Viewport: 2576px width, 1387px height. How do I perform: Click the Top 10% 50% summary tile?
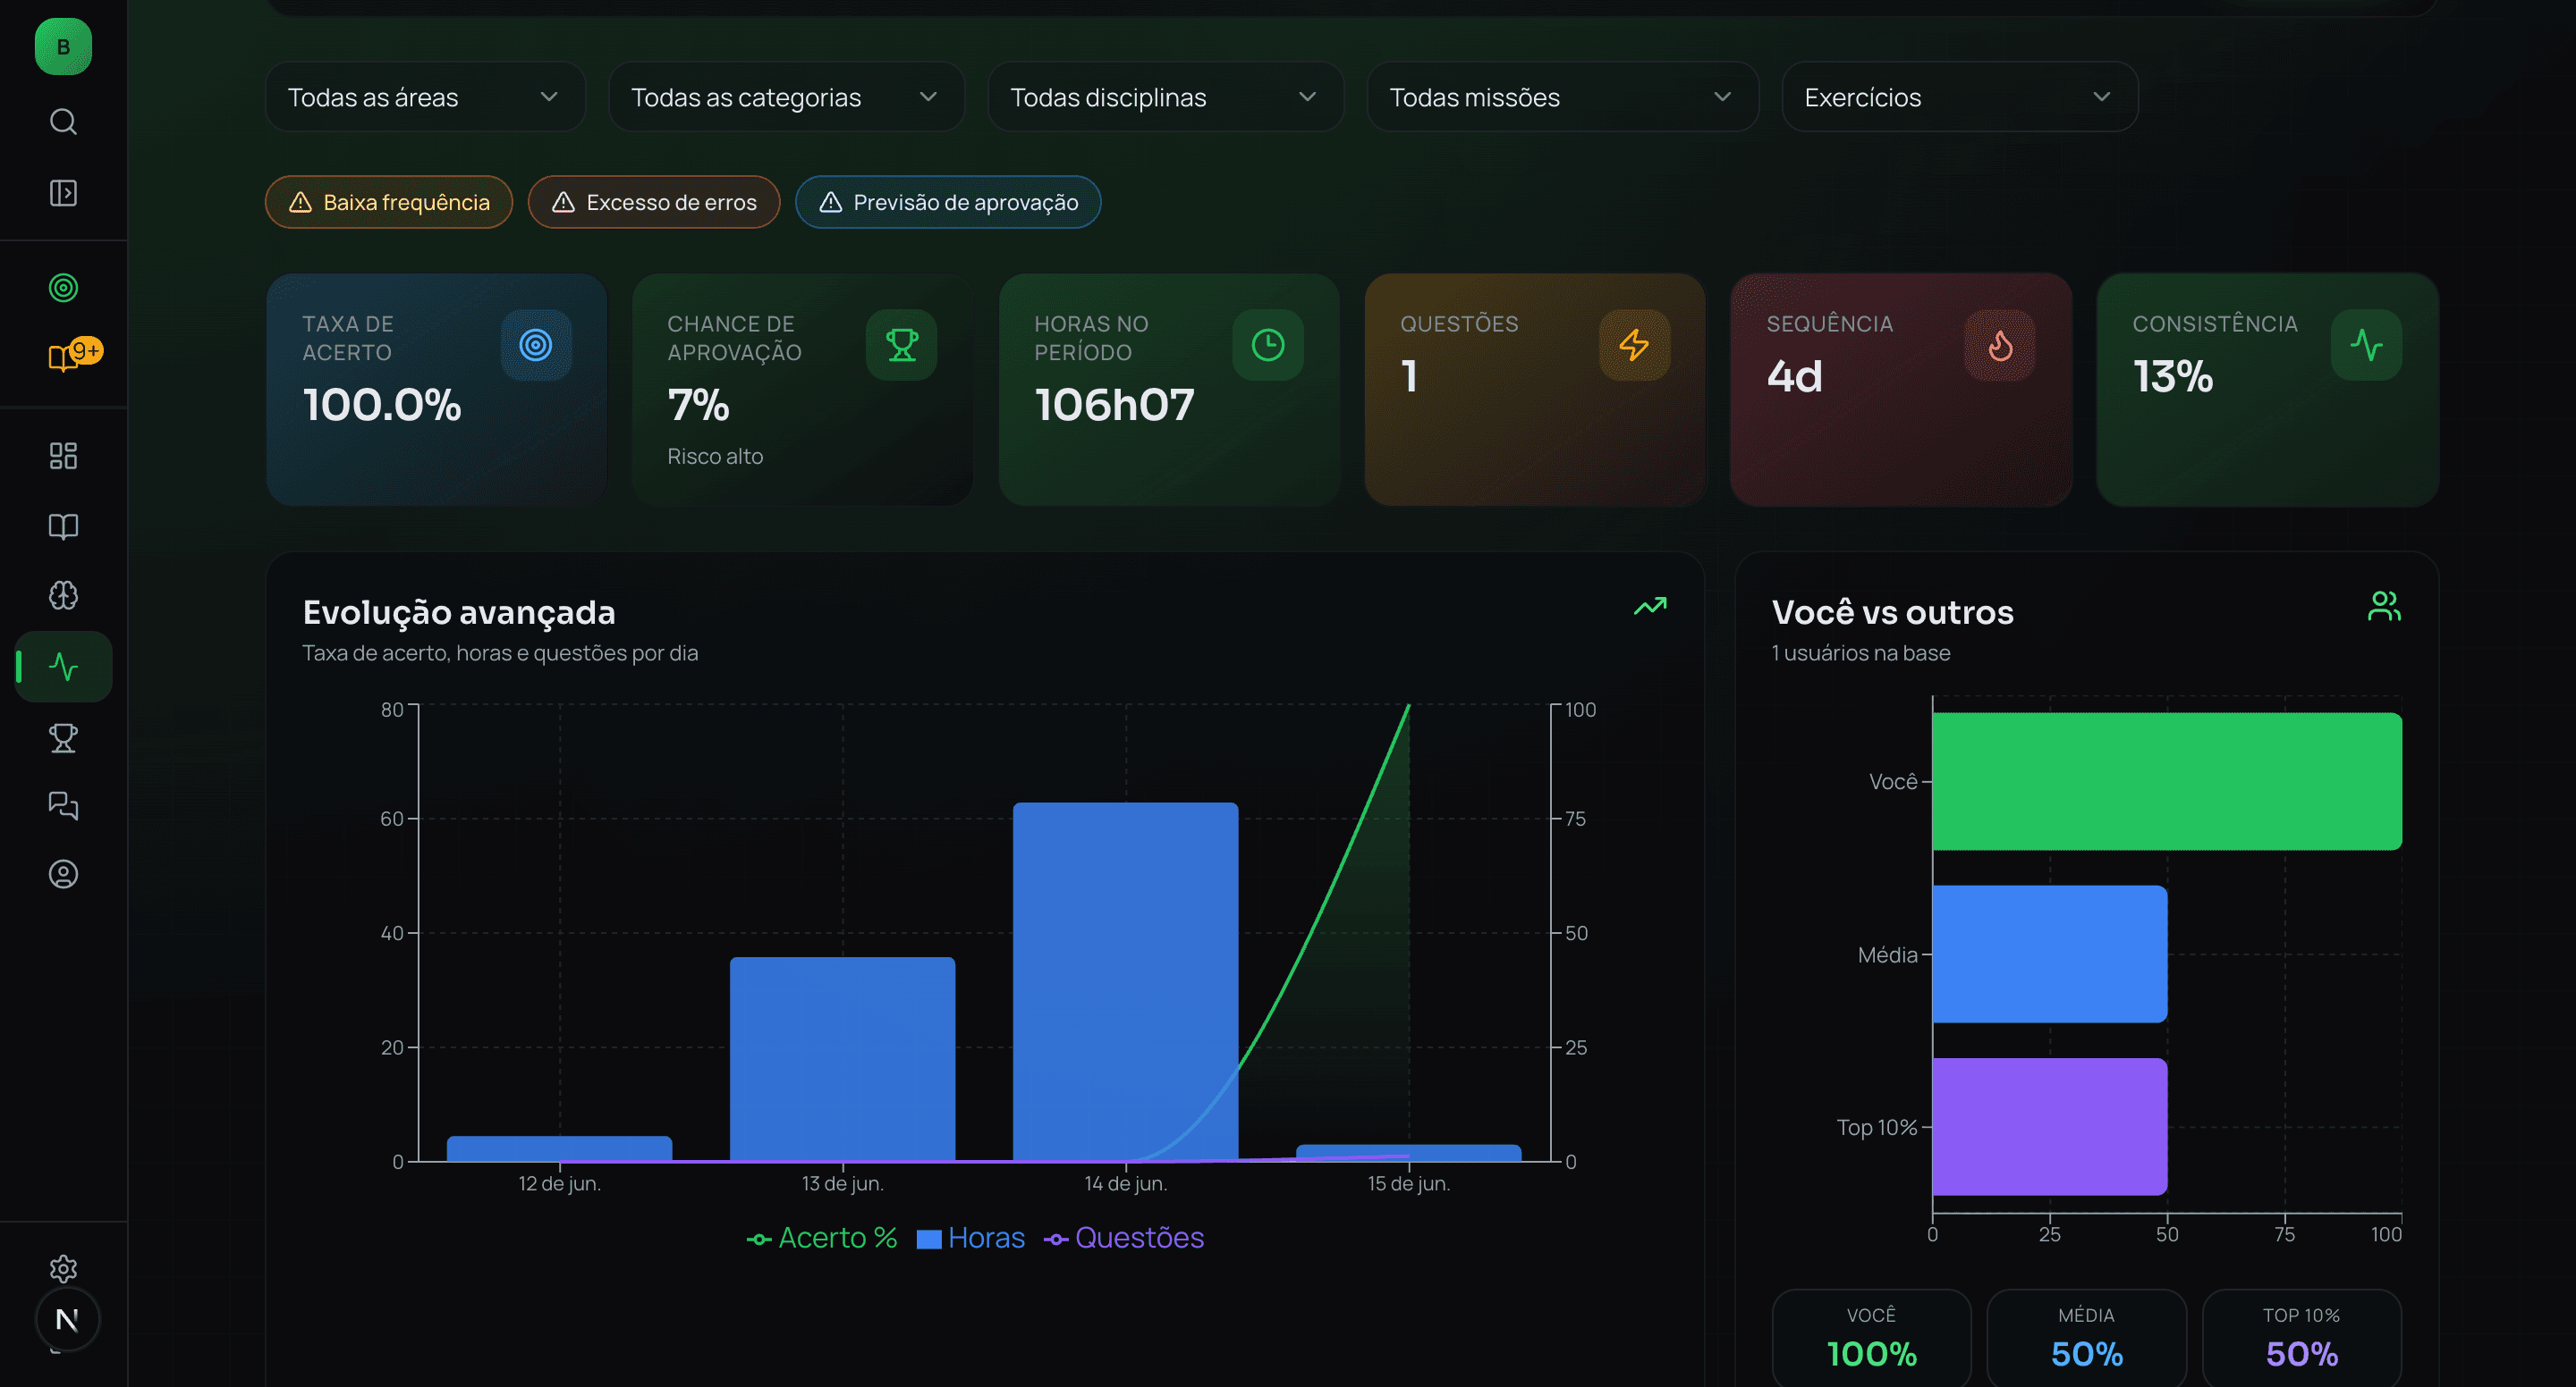point(2301,1339)
